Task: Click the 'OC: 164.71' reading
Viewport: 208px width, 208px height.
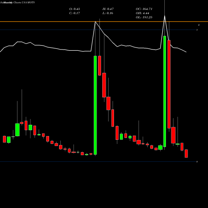Action: tap(144, 9)
